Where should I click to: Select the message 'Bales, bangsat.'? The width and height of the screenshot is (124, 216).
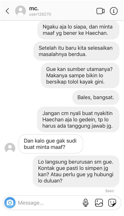click(96, 97)
